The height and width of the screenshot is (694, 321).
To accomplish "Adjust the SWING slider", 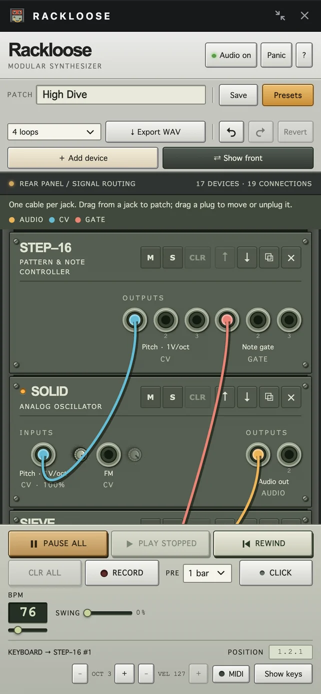I will [108, 613].
